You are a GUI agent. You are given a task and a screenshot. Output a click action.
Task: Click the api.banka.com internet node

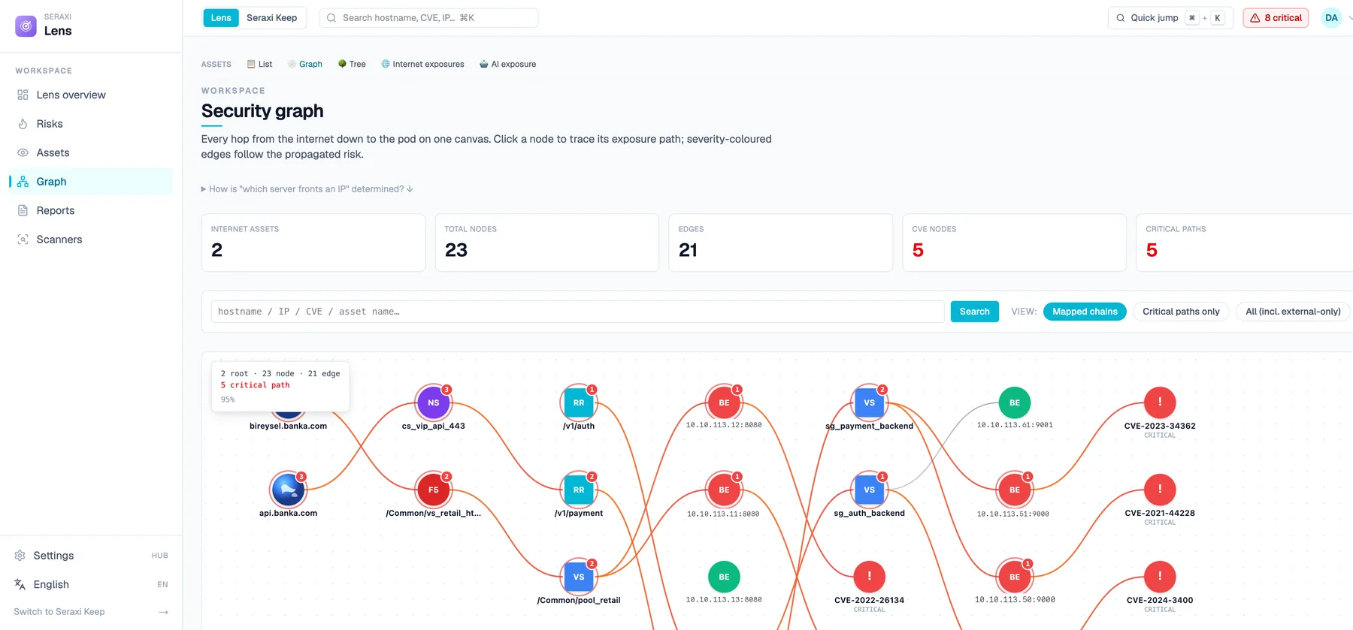(x=288, y=490)
